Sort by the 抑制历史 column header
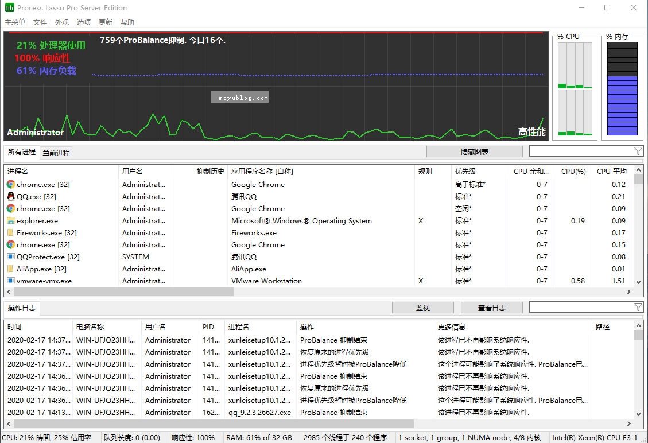The height and width of the screenshot is (443, 648). (199, 171)
